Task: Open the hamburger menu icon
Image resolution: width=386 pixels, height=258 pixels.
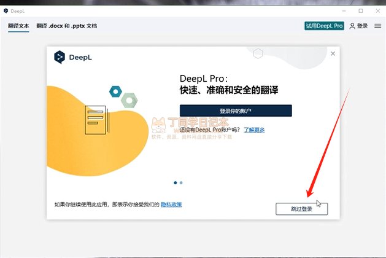Action: click(377, 26)
